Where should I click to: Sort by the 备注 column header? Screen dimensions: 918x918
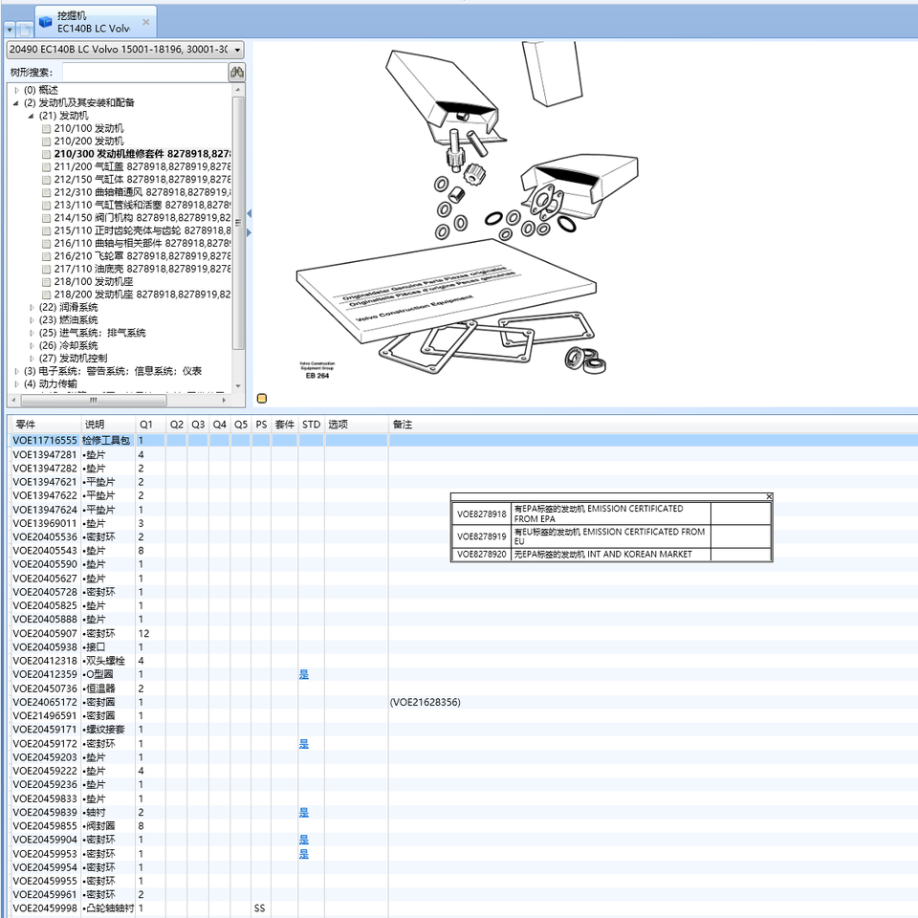653,425
